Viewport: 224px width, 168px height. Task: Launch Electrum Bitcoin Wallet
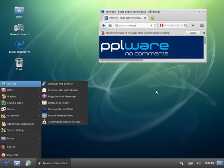tap(65, 109)
